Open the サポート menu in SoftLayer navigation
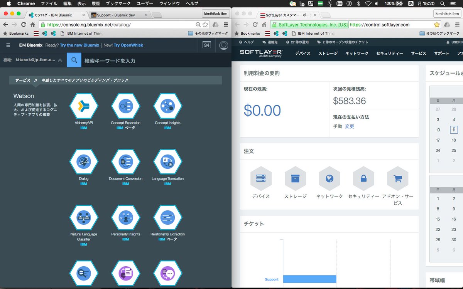The width and height of the screenshot is (463, 289). pos(441,54)
